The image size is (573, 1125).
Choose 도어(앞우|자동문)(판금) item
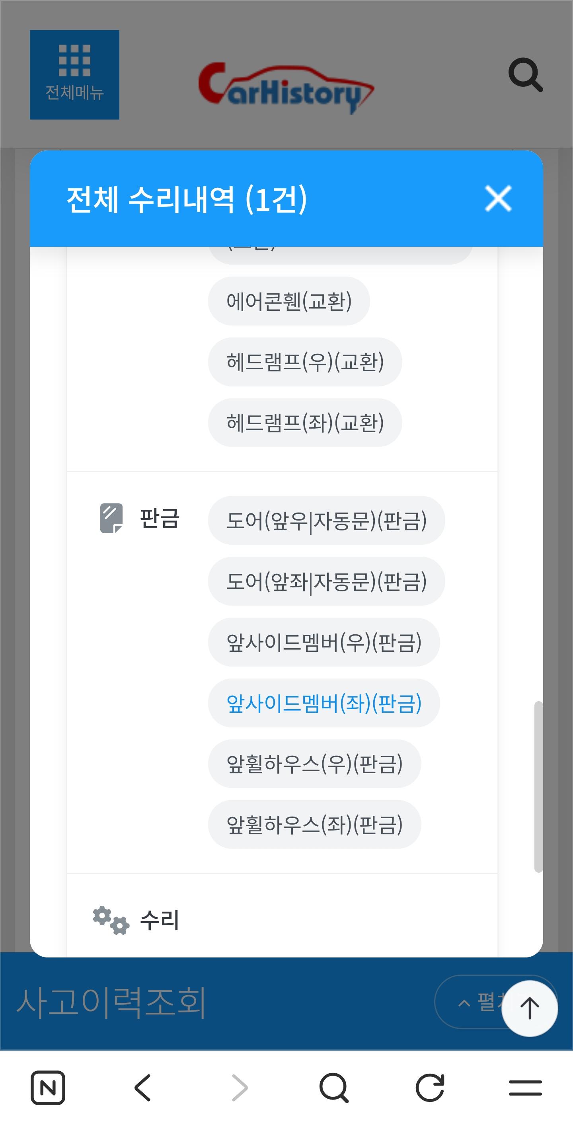point(326,520)
